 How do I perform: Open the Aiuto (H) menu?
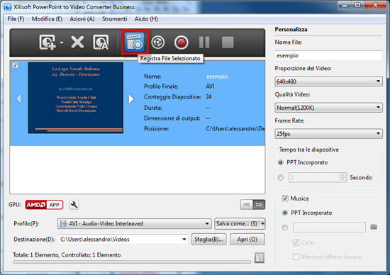[146, 19]
